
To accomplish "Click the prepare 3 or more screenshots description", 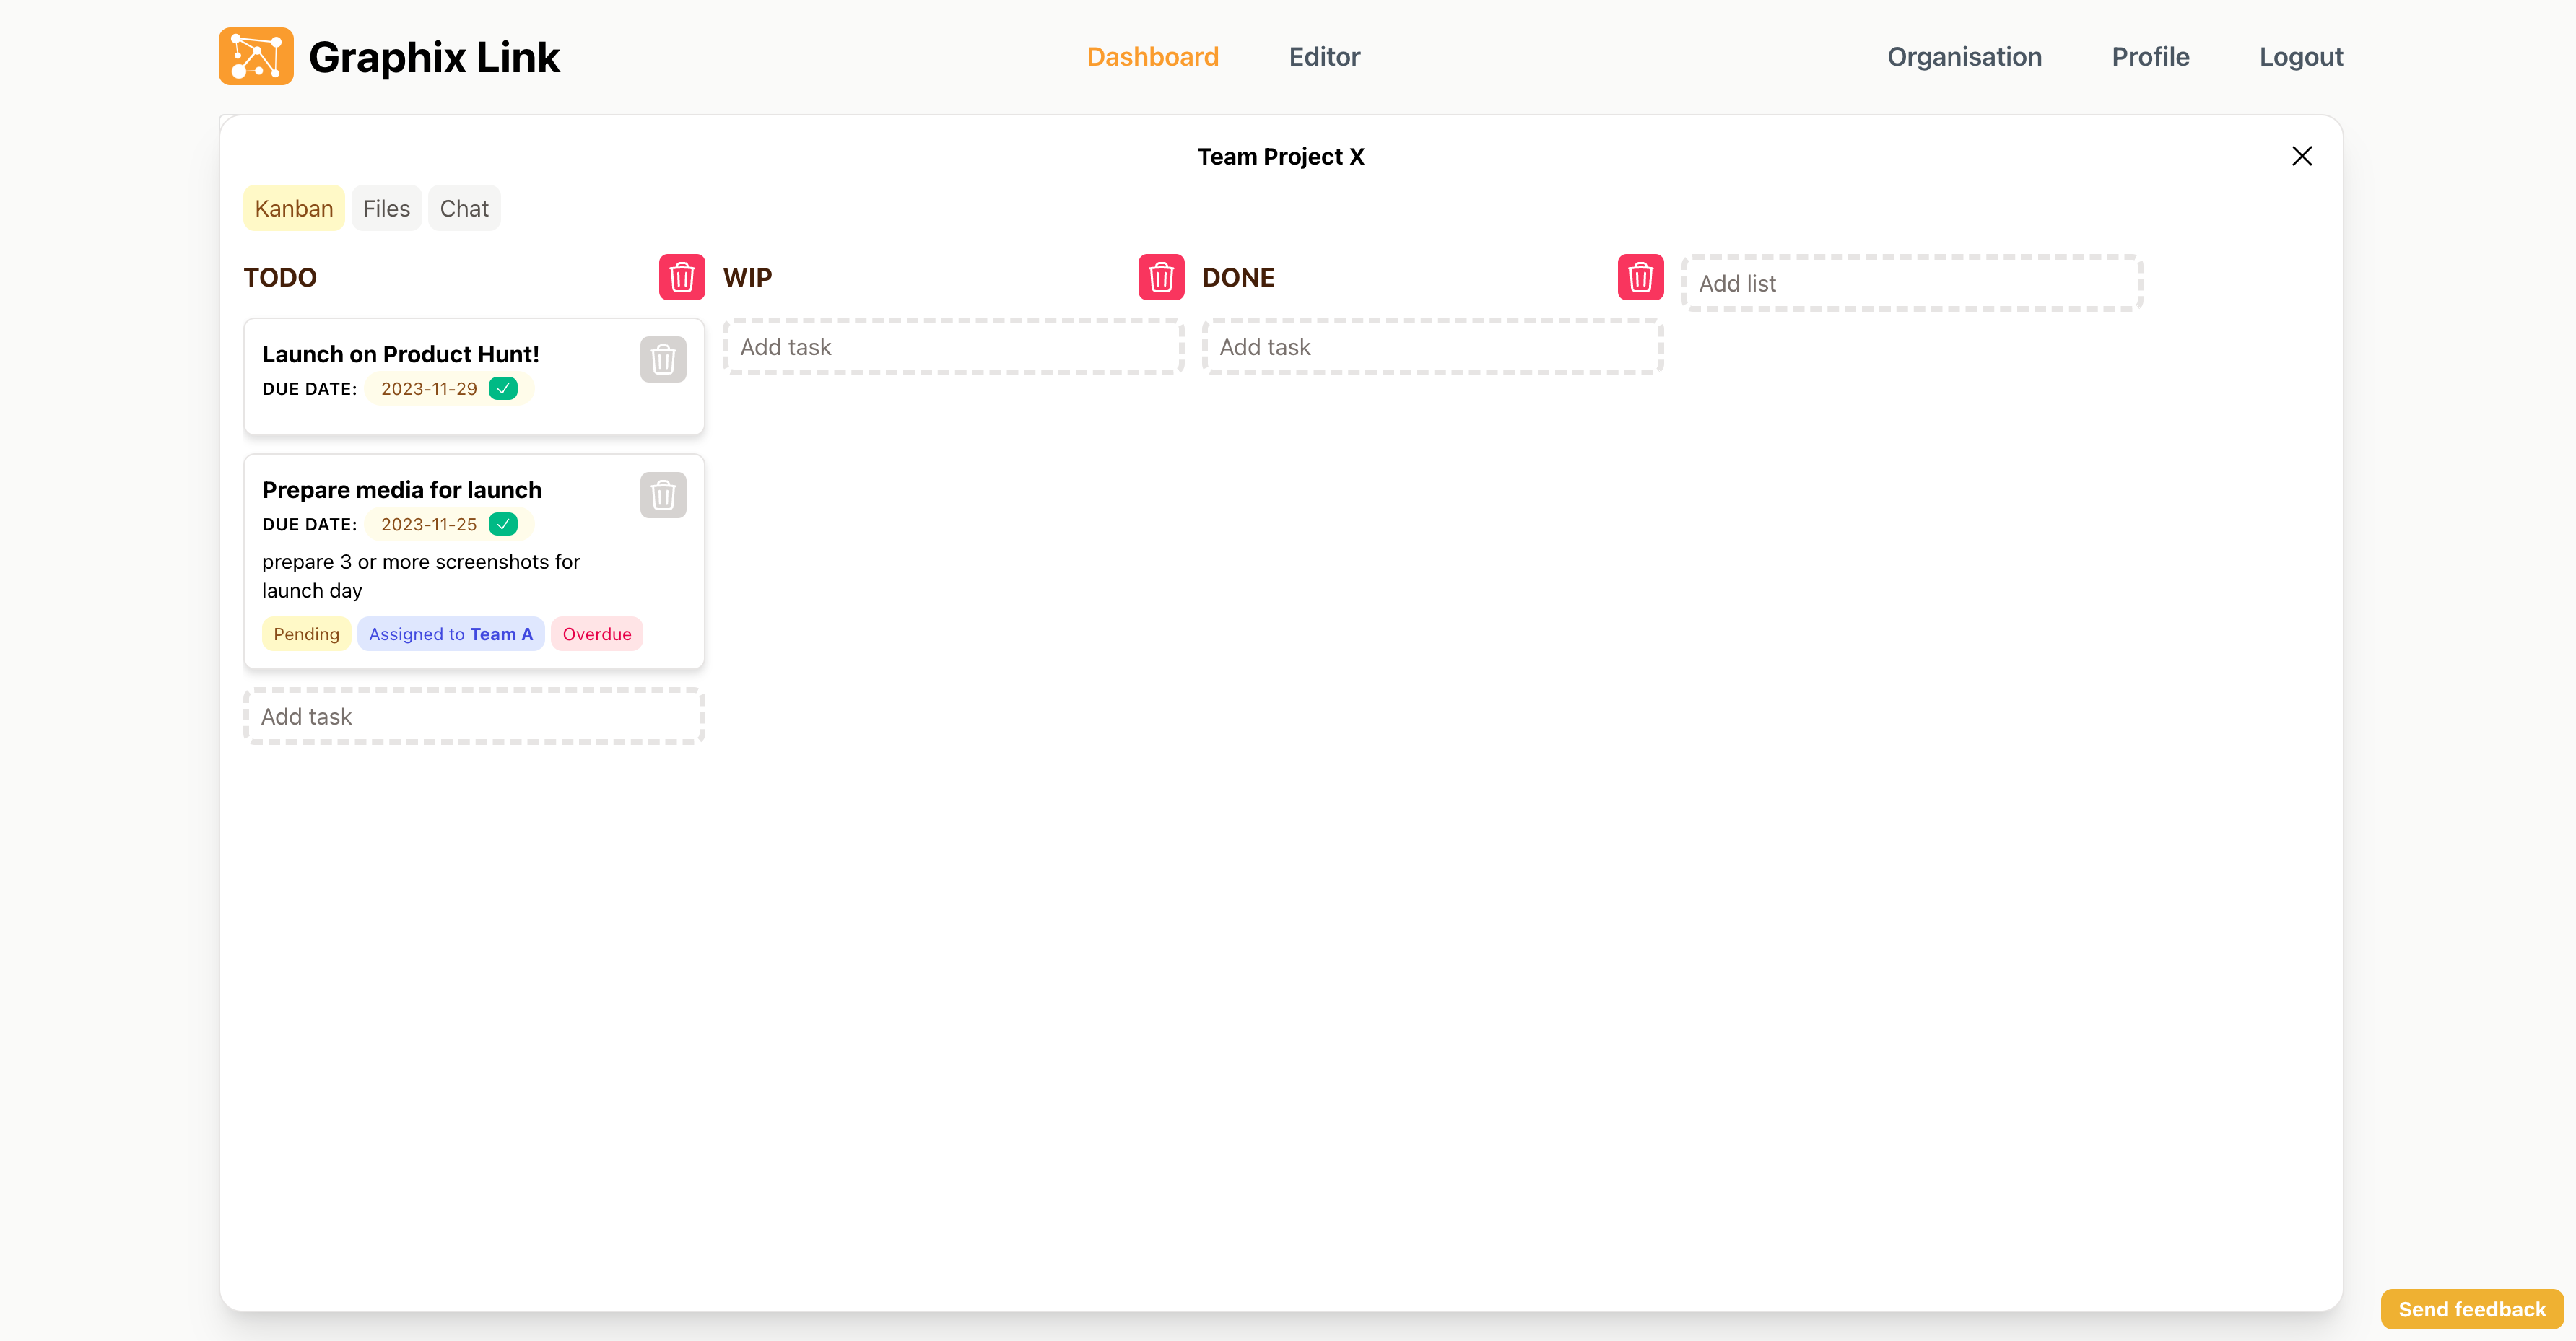I will [421, 576].
